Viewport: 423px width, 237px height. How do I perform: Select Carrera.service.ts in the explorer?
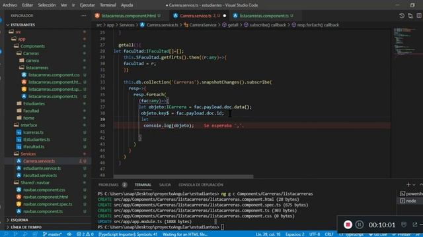click(39, 161)
